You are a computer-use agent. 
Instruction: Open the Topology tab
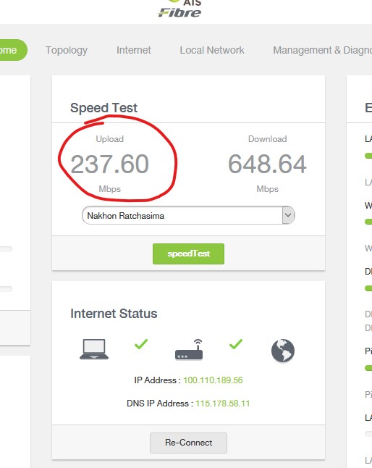67,50
